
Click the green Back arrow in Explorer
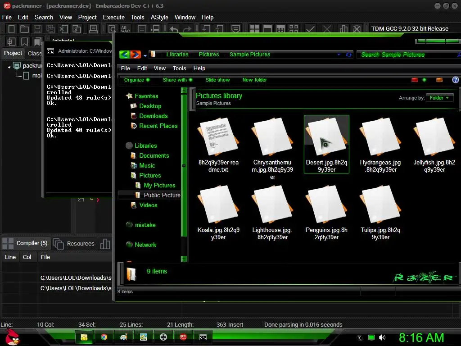pyautogui.click(x=125, y=55)
